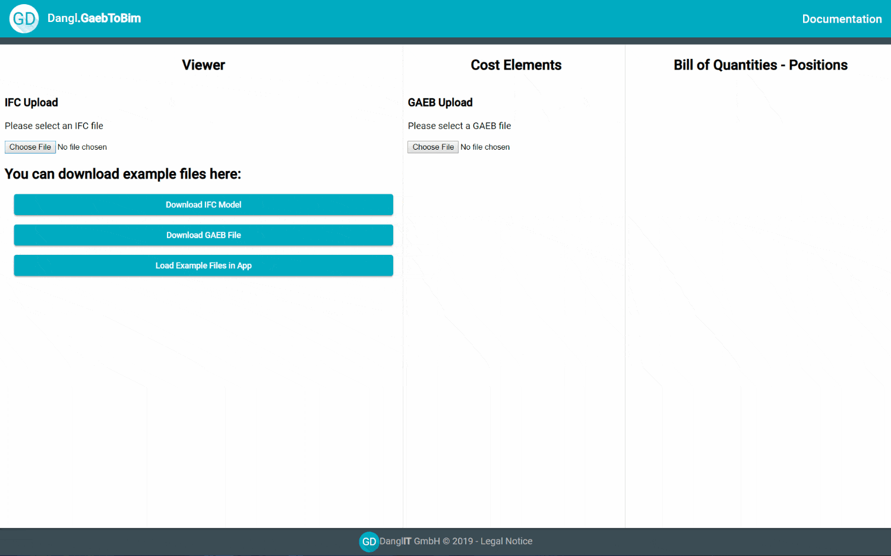Screen dimensions: 891x556
Task: Select the Viewer panel heading
Action: click(203, 65)
